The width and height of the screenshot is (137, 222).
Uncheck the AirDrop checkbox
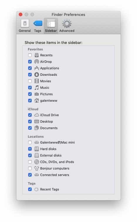(30, 62)
